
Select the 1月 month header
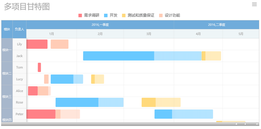point(52,34)
